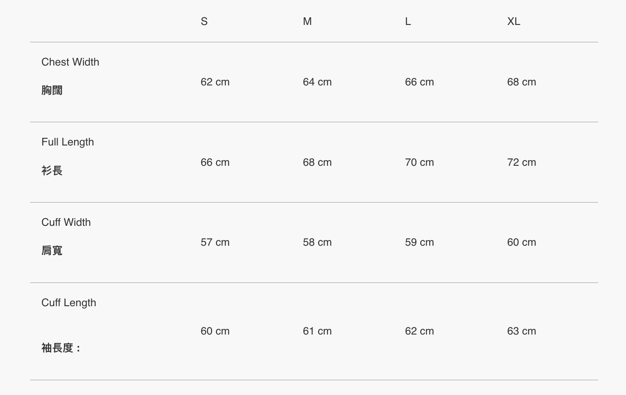The image size is (626, 395).
Task: Click the 胸闊 Chinese label
Action: (52, 91)
